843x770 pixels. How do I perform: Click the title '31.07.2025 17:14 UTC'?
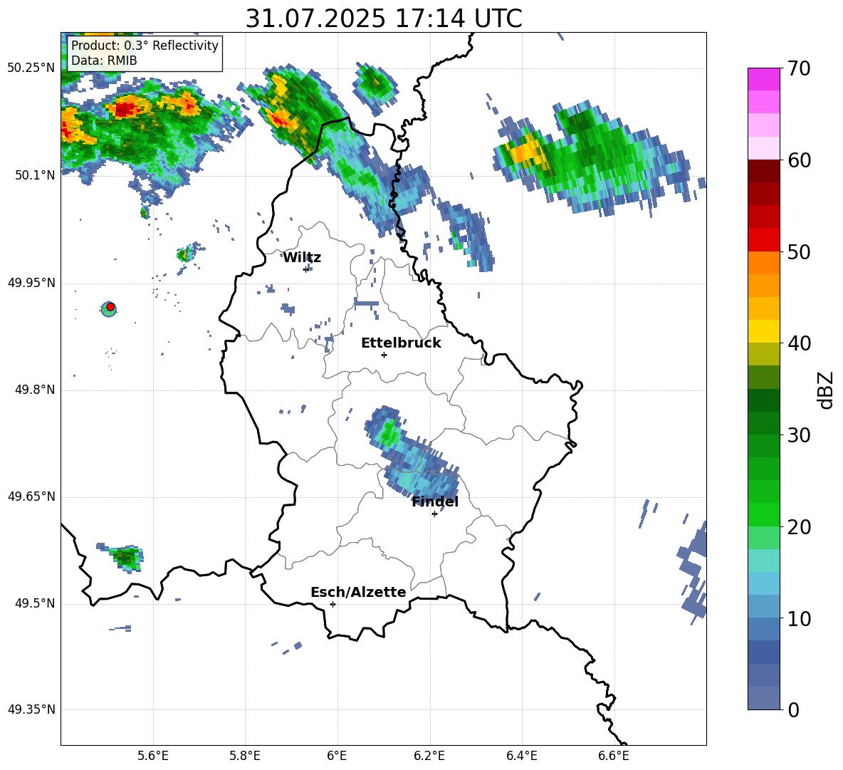click(384, 19)
